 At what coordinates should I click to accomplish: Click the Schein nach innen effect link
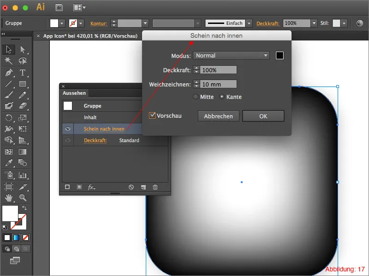[104, 129]
